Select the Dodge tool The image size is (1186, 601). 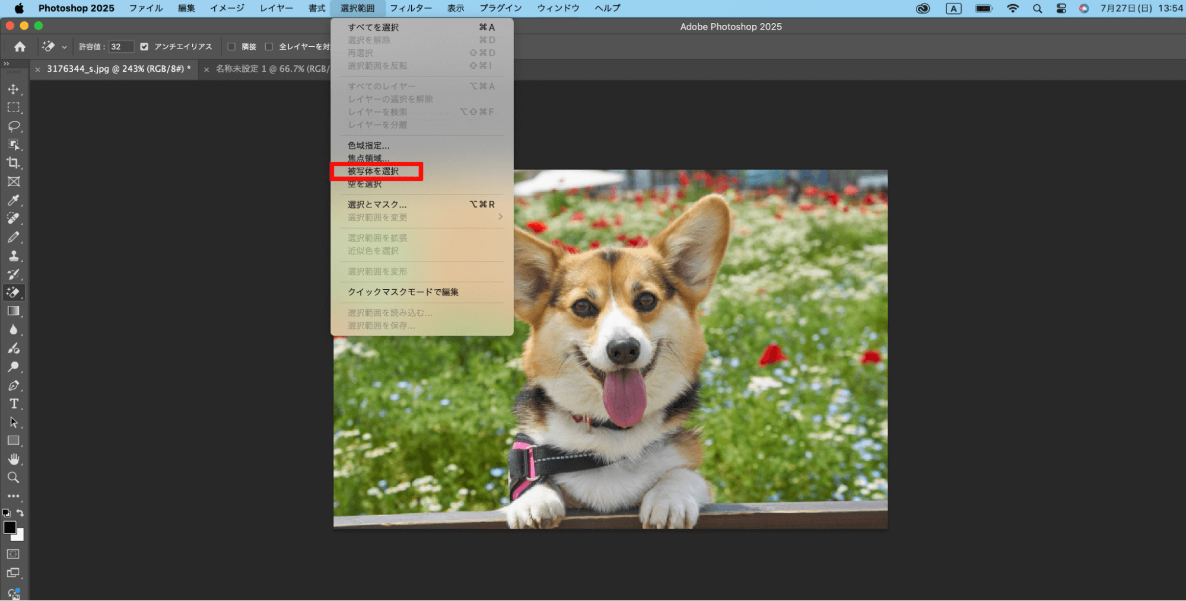point(13,366)
